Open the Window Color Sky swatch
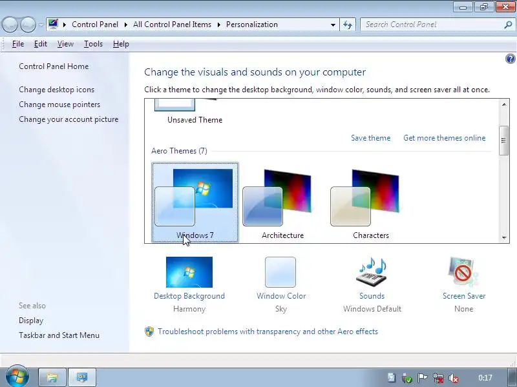The width and height of the screenshot is (517, 387). coord(280,272)
